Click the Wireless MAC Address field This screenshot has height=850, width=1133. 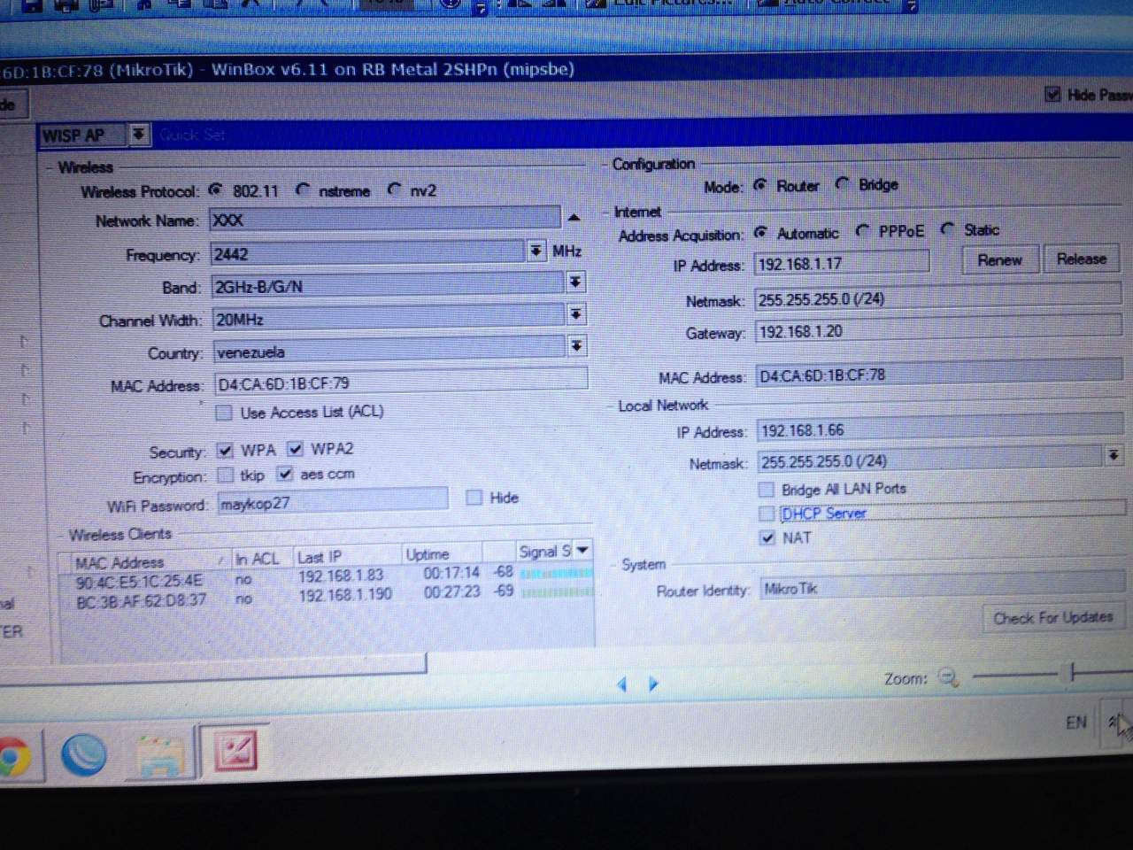pyautogui.click(x=401, y=382)
